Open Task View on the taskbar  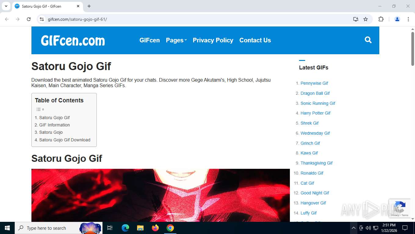[110, 228]
